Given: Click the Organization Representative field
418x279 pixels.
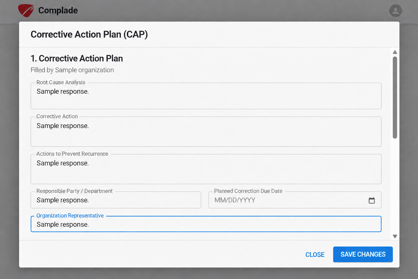Looking at the screenshot, I should (206, 224).
